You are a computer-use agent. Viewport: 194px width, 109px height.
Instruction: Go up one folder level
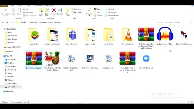pyautogui.click(x=13, y=22)
